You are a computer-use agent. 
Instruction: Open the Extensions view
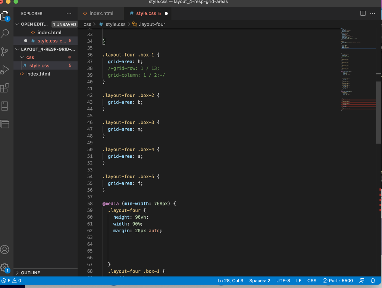[5, 88]
